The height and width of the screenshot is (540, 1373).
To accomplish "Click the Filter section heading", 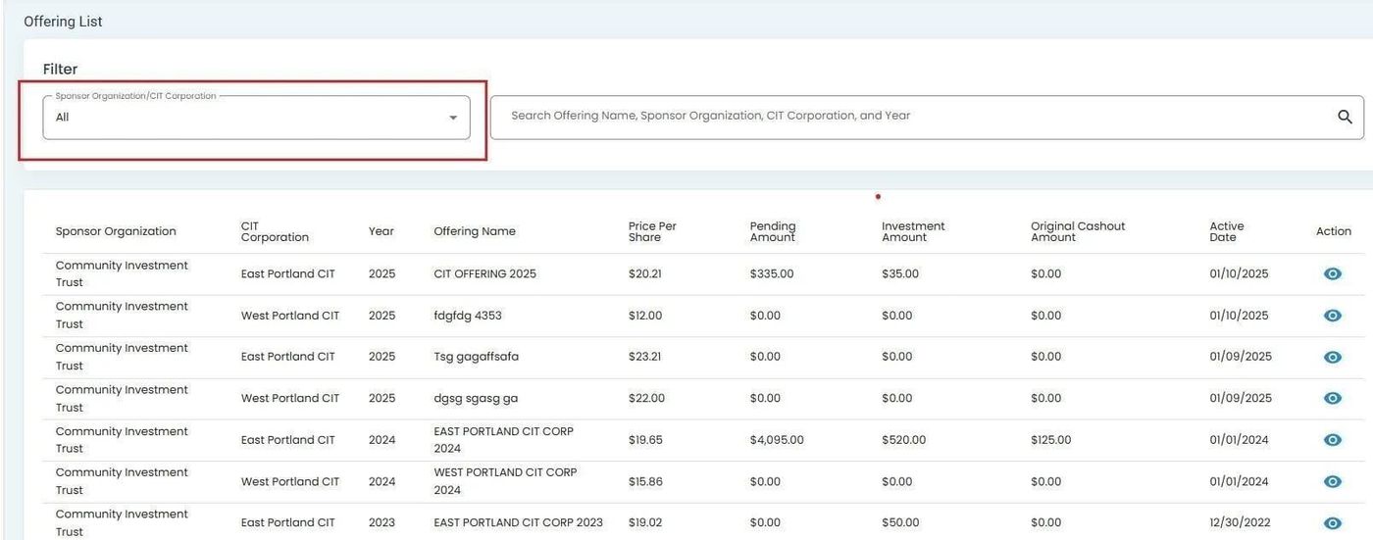I will point(60,69).
